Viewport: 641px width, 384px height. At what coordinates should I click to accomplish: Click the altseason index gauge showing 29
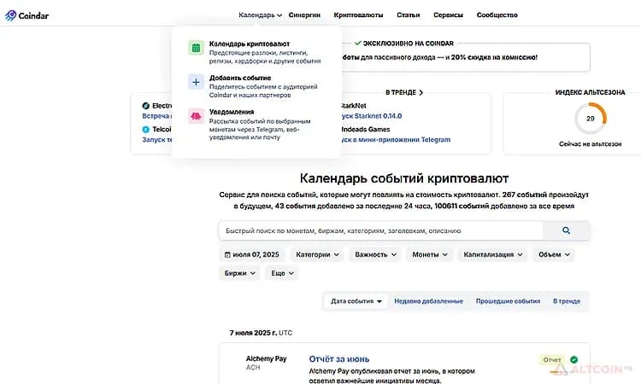[x=591, y=119]
